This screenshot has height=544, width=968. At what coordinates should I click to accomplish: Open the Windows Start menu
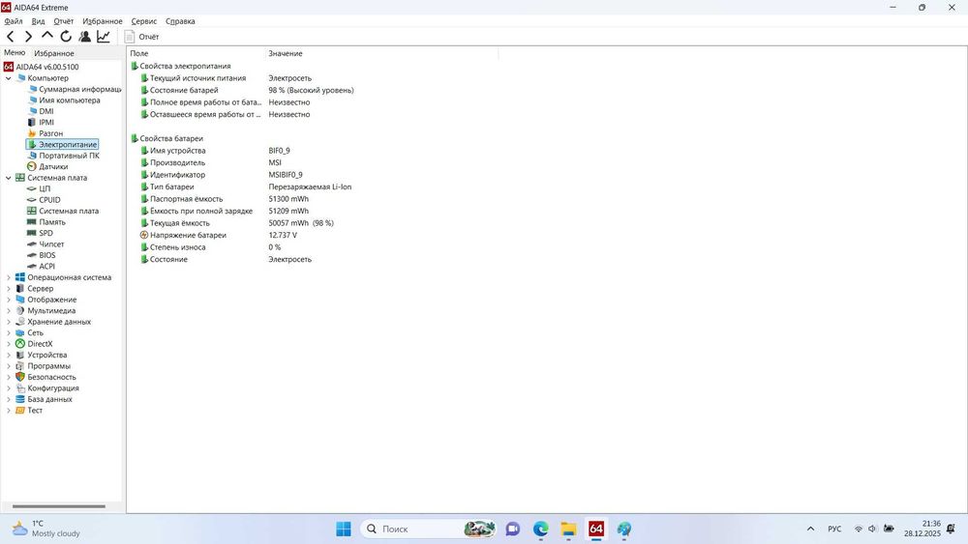[x=344, y=530]
